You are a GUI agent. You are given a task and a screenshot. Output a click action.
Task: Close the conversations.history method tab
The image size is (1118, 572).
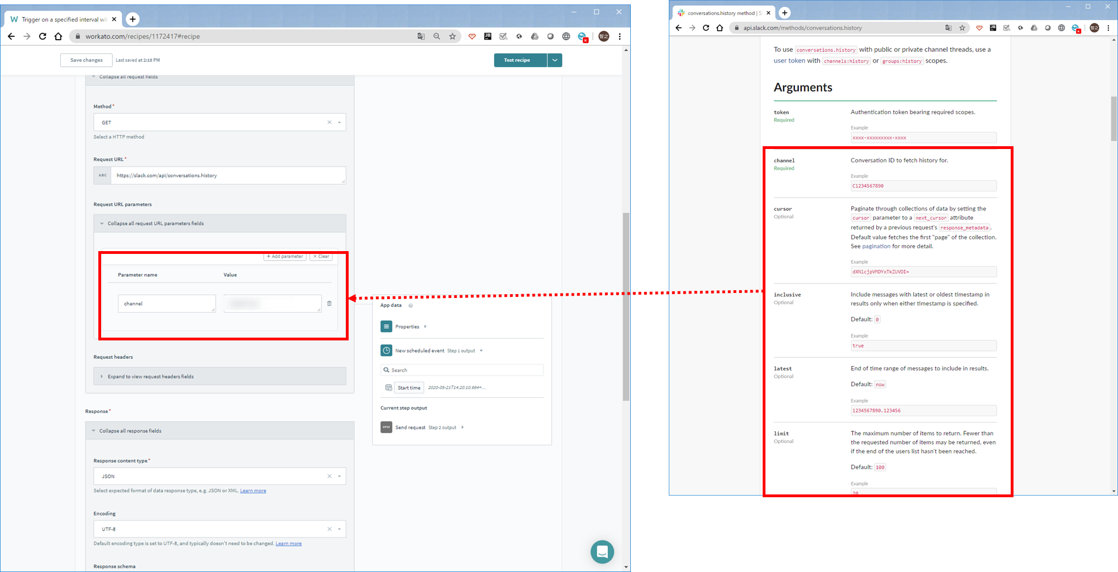tap(769, 12)
